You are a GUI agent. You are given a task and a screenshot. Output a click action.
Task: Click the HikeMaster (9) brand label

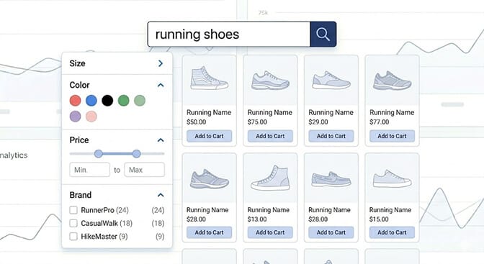click(104, 237)
